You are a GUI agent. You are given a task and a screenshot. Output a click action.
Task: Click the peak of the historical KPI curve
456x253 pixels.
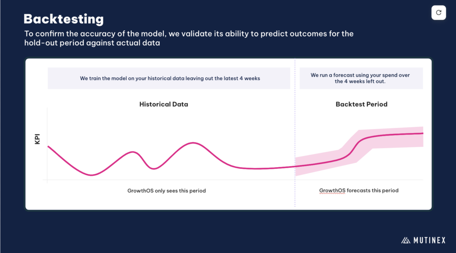point(193,143)
